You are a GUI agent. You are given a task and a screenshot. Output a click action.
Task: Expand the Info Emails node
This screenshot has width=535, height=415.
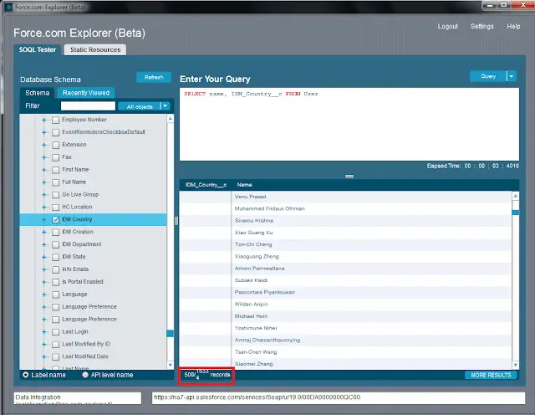coord(43,269)
